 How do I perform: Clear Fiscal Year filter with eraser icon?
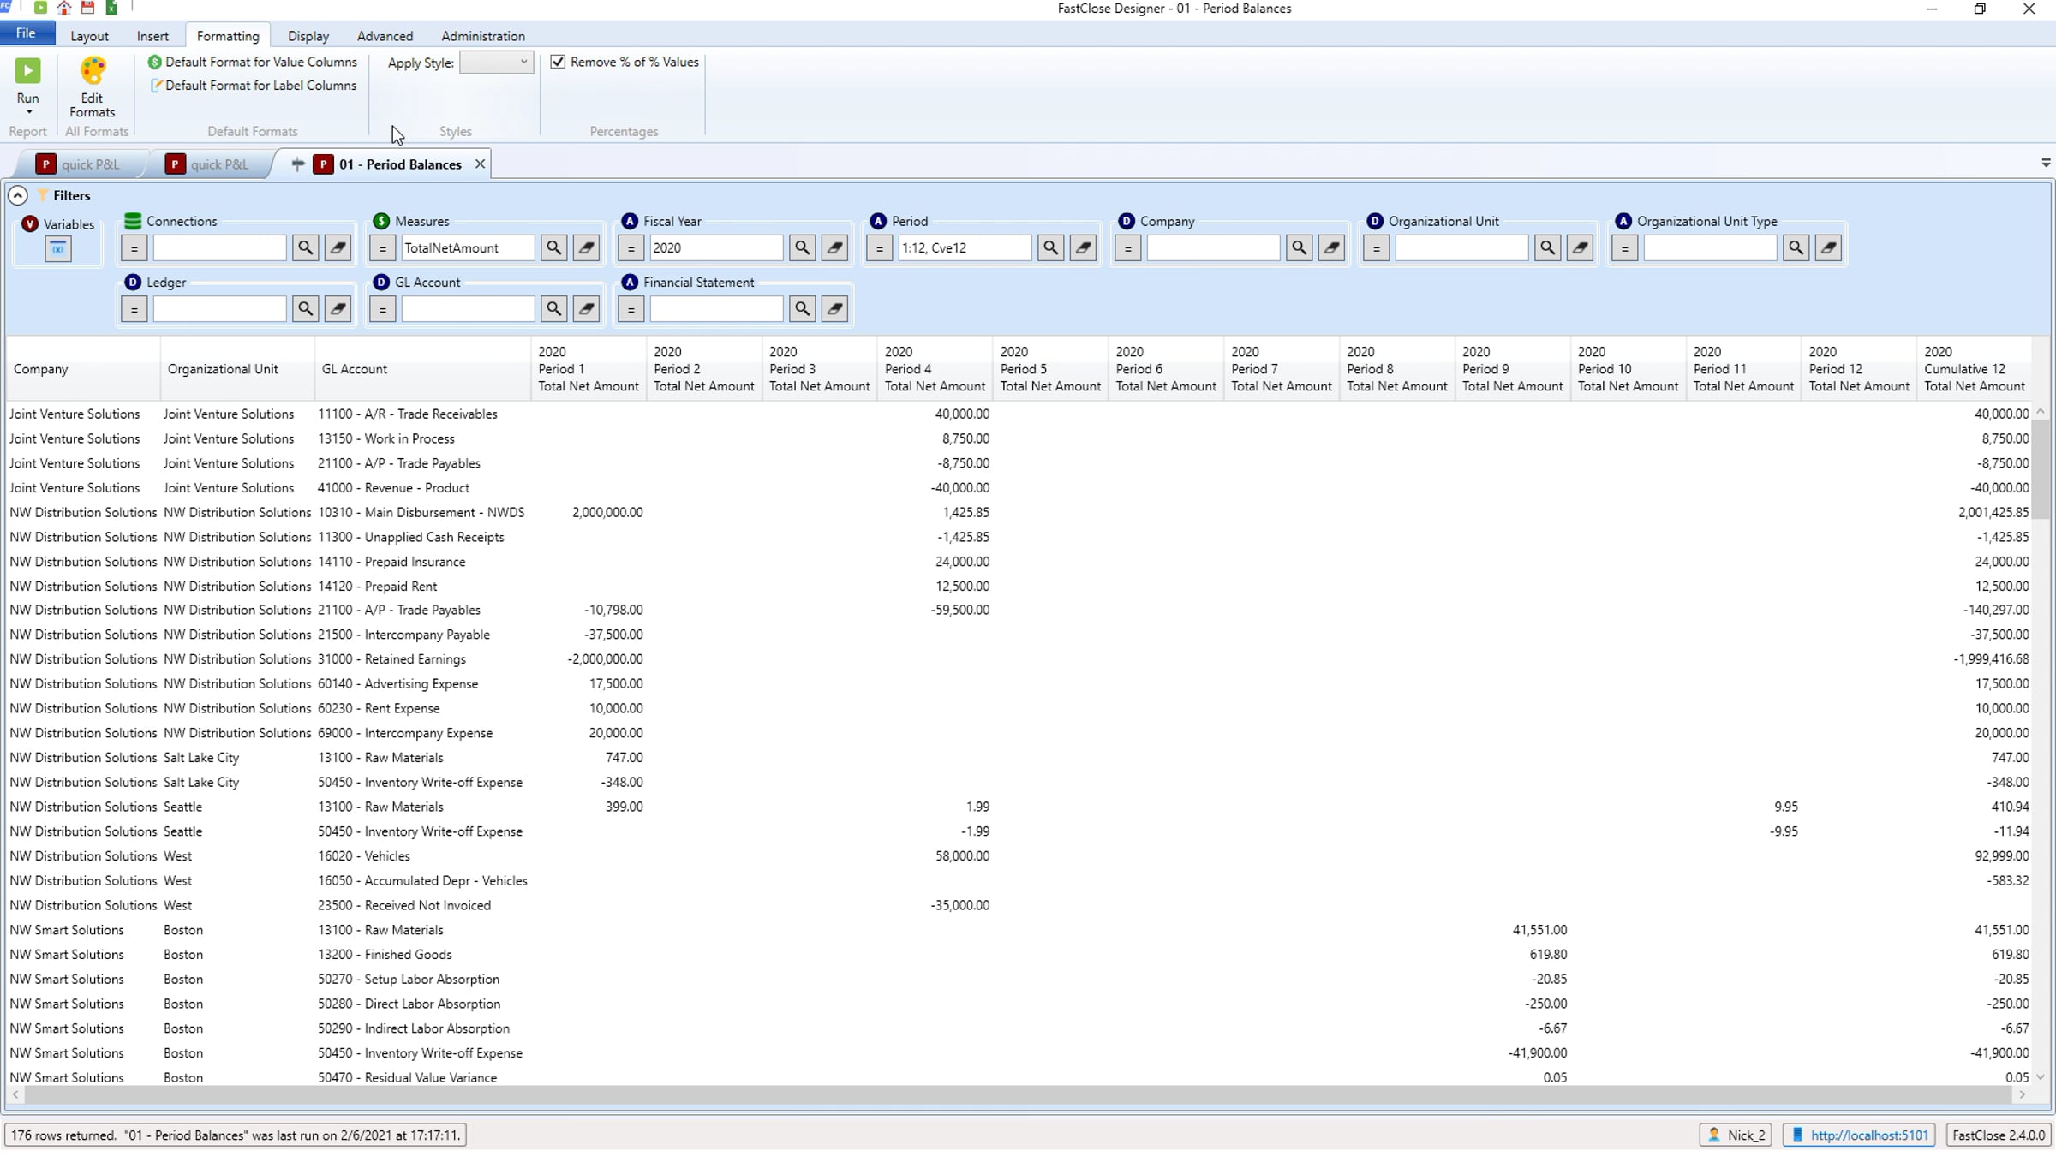point(834,248)
